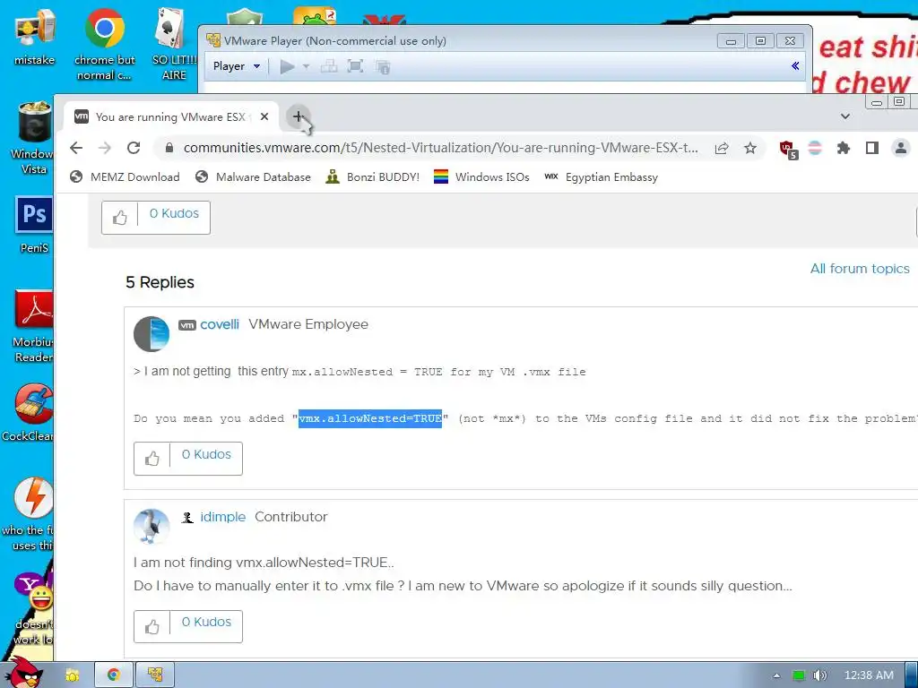Screen dimensions: 918x688
Task: Expand the power options arrow next to play
Action: [x=306, y=66]
